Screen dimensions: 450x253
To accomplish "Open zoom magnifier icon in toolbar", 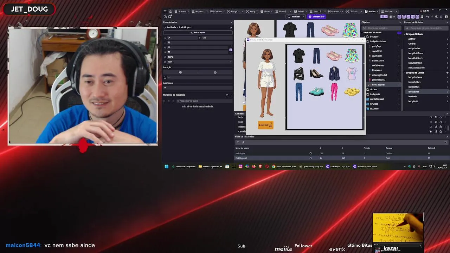I will tap(436, 17).
